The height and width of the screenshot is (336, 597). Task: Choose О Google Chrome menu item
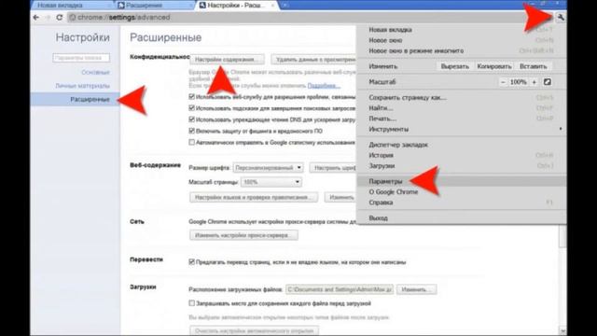click(461, 192)
